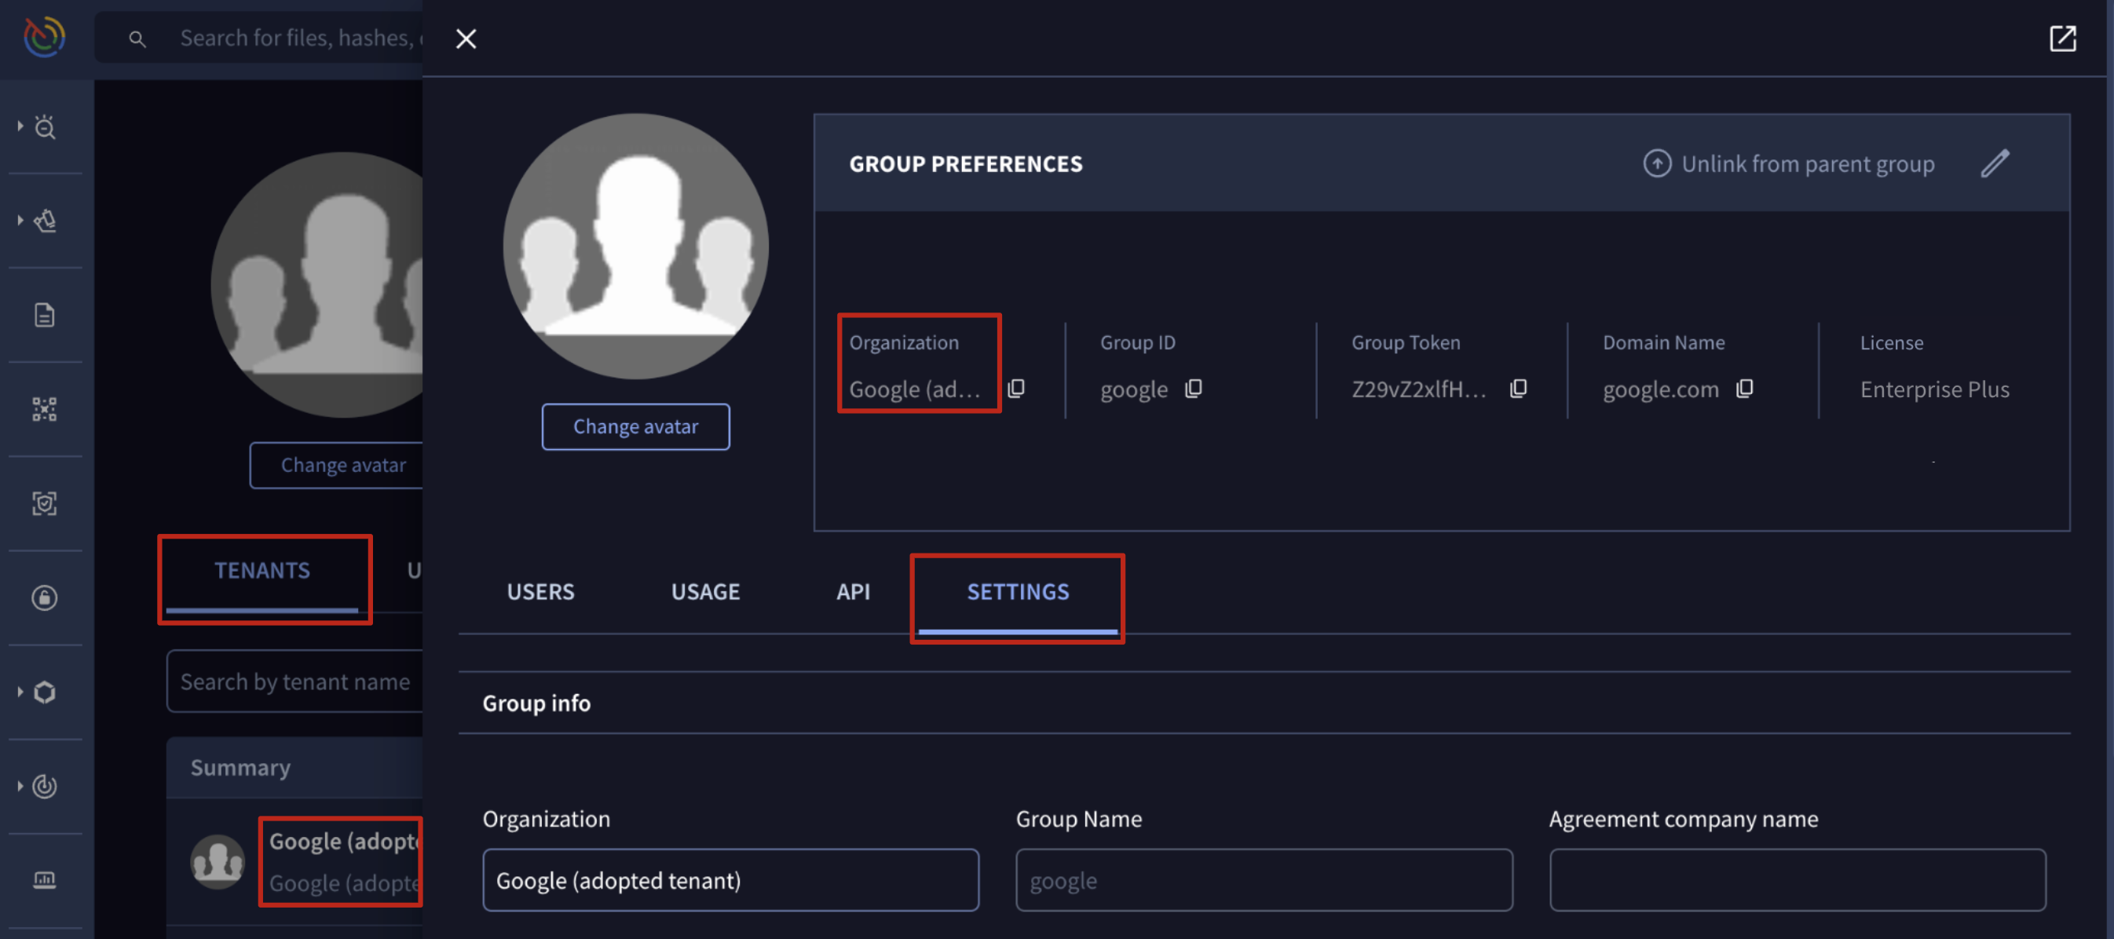Open panel in new window icon
The height and width of the screenshot is (939, 2114).
coord(2062,38)
